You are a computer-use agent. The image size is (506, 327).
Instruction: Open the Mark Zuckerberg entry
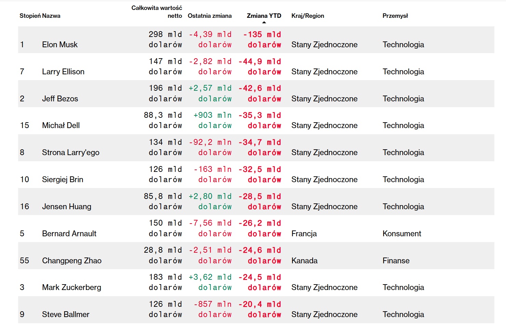(72, 287)
